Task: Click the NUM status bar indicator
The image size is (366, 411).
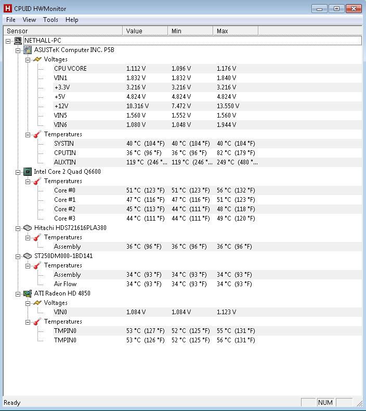Action: 325,402
